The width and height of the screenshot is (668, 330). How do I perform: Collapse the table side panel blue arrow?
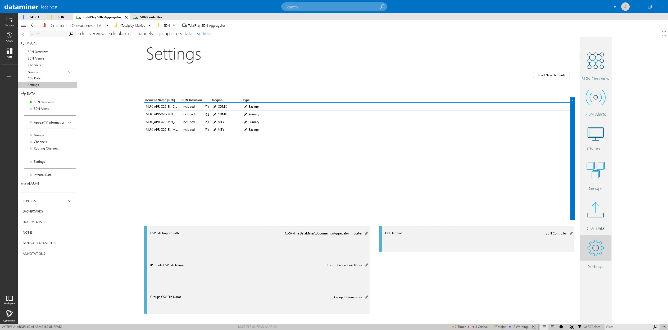coord(572,101)
